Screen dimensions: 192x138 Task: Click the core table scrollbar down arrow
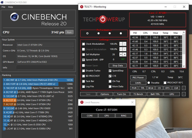click(184, 66)
